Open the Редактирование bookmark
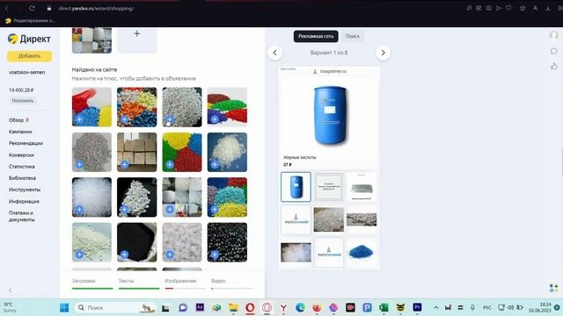The image size is (563, 316). click(x=30, y=20)
